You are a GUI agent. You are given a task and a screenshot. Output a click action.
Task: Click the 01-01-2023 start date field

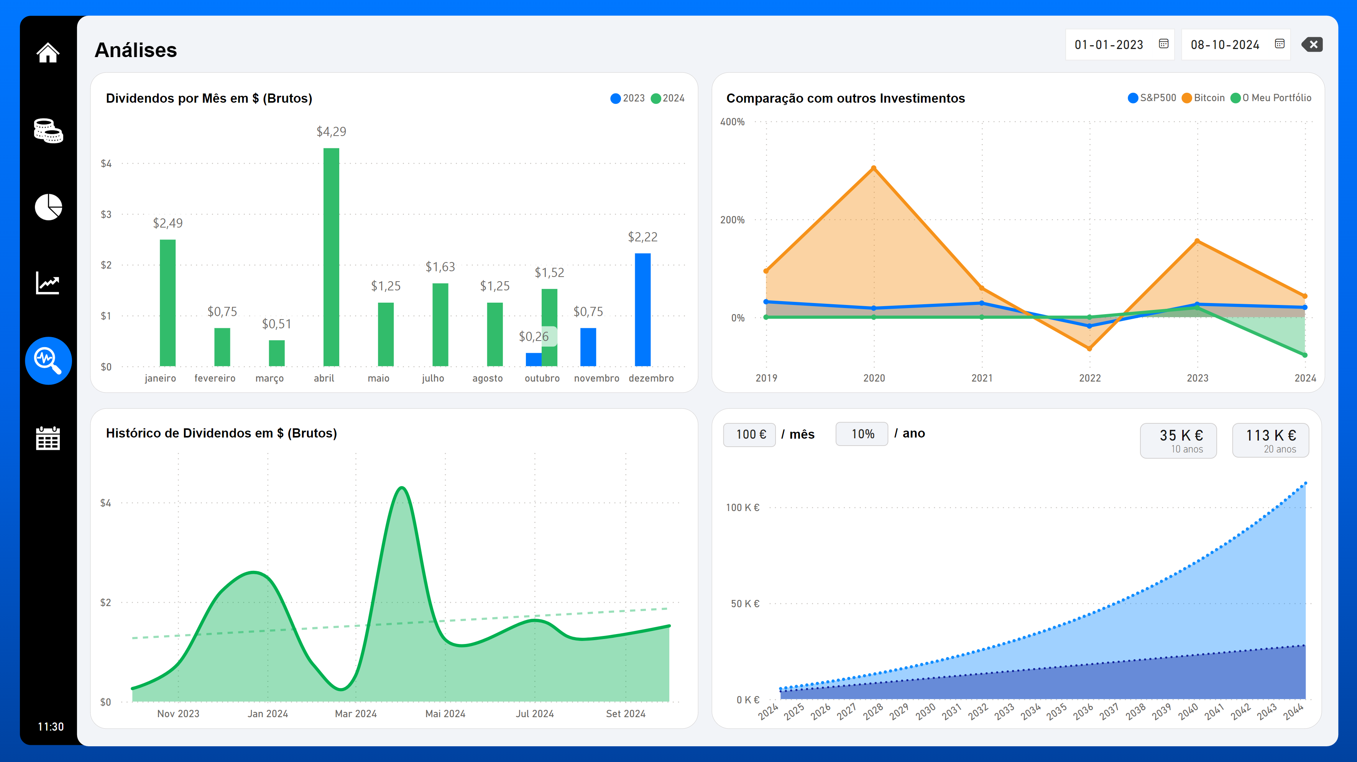1108,45
